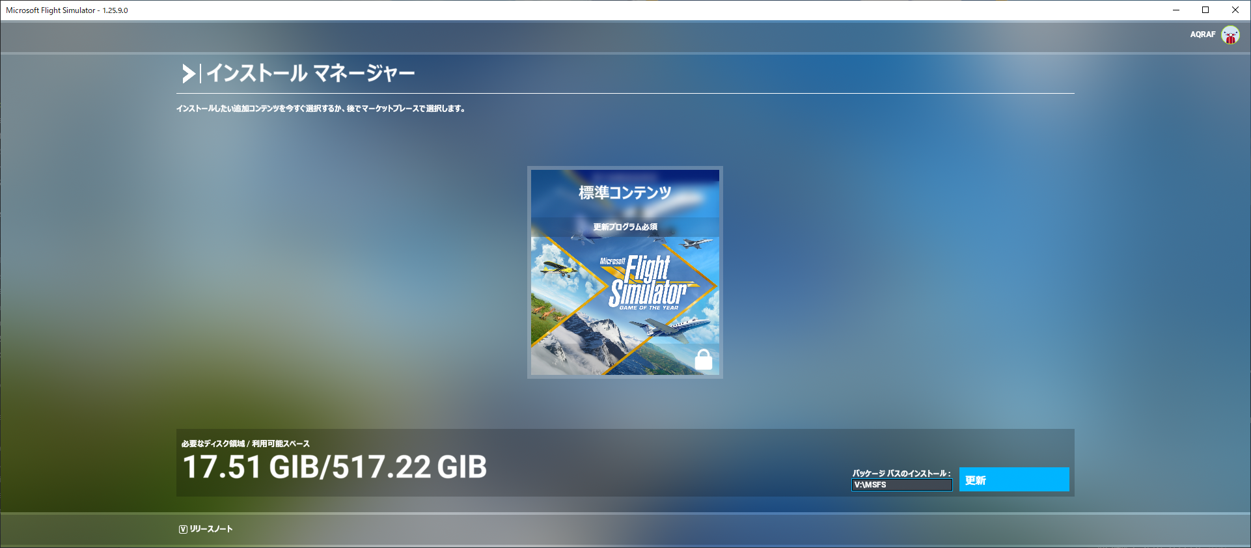Click the パッケージ パスのインストール label

pos(901,473)
